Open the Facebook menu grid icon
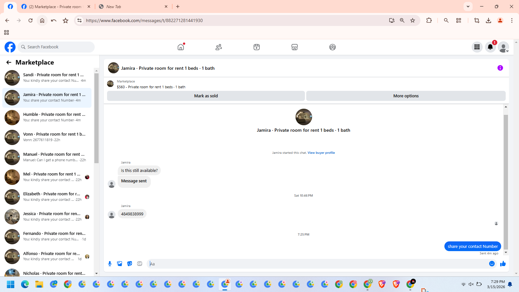The height and width of the screenshot is (292, 519). point(477,47)
